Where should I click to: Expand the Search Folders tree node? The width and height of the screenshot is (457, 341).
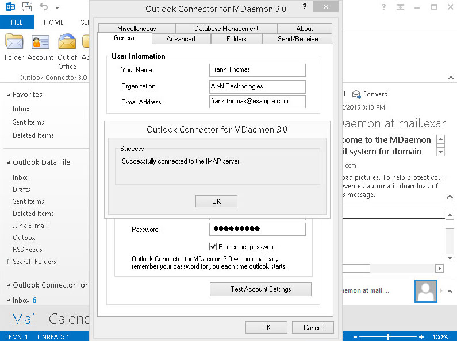[9, 262]
